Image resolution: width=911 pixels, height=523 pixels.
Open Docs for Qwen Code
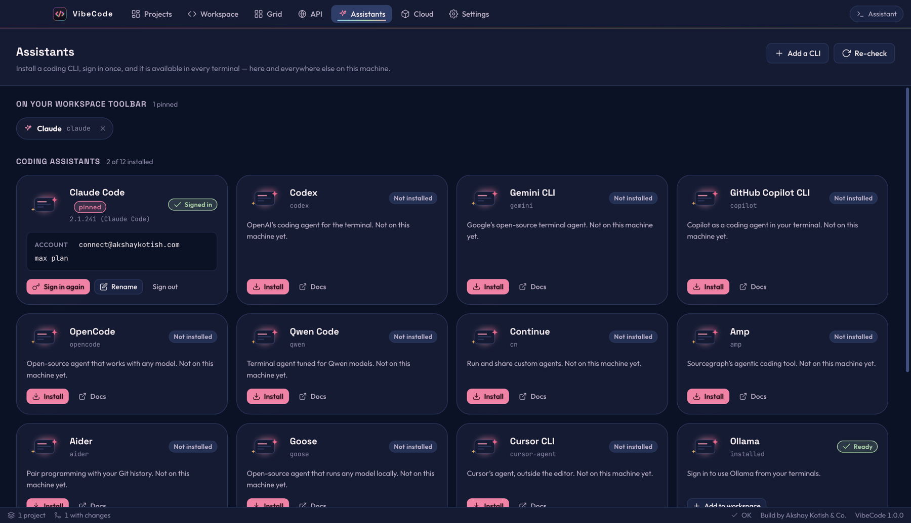click(x=312, y=396)
